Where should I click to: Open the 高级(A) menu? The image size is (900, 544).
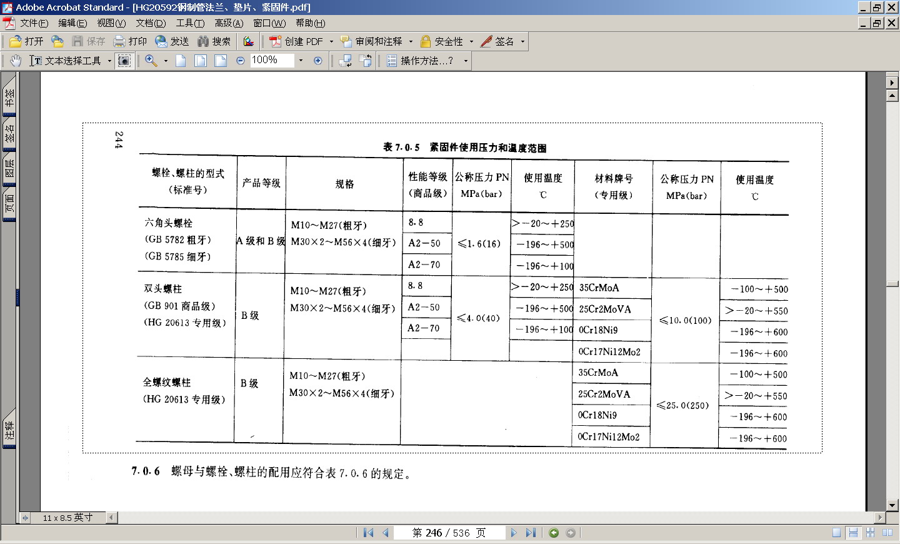(229, 23)
